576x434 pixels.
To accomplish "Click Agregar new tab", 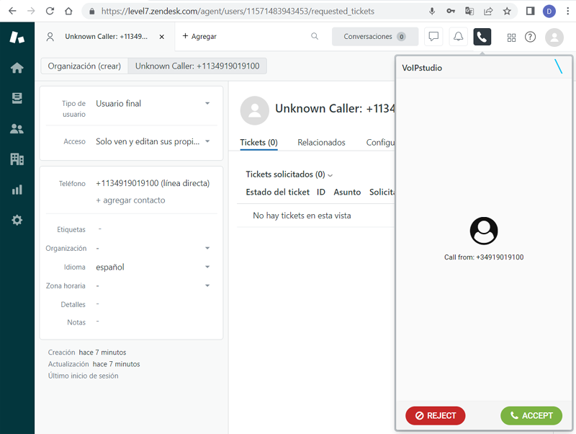I will 199,36.
